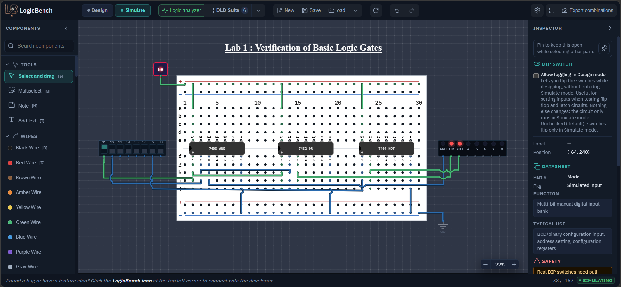This screenshot has width=621, height=287.
Task: Select the Note tool
Action: [x=39, y=106]
